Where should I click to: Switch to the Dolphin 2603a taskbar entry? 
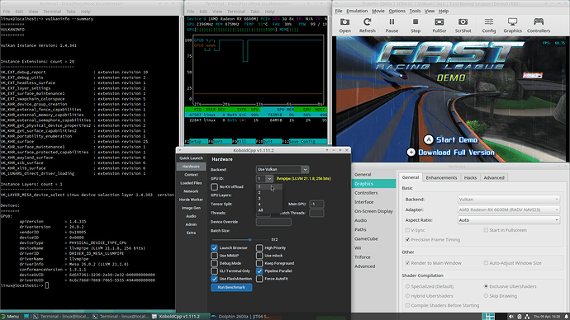point(240,317)
